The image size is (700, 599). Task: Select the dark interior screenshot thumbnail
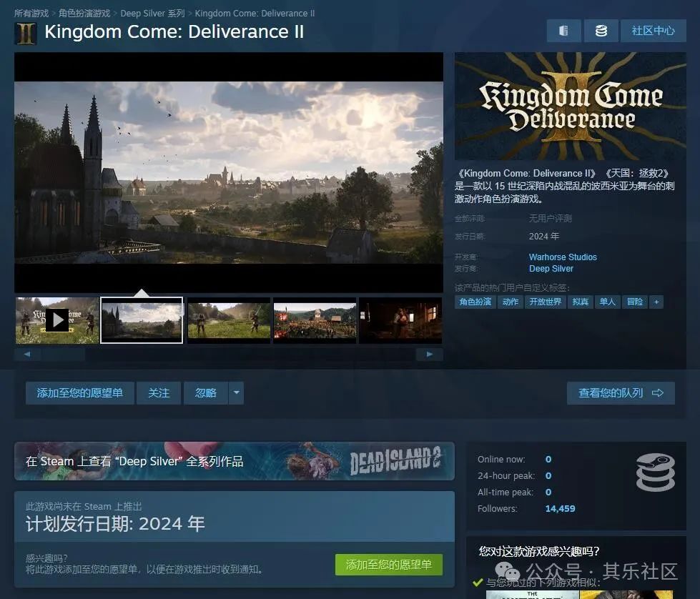tap(400, 320)
